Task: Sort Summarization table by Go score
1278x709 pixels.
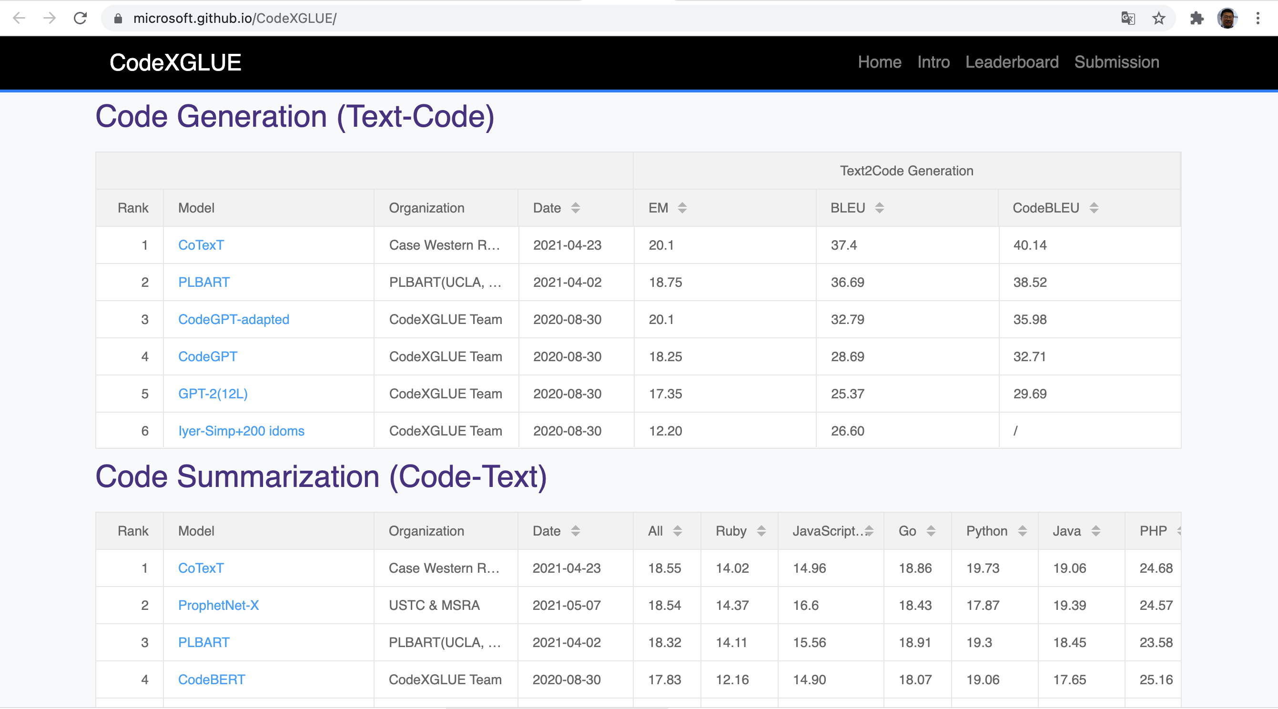Action: click(931, 531)
